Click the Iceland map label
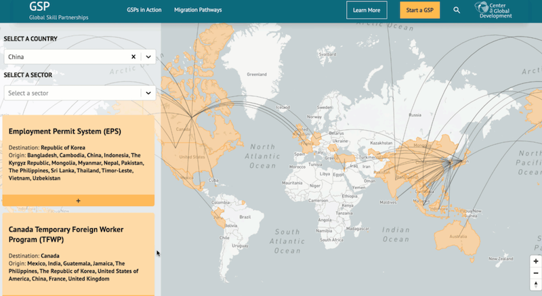Viewport: 542px width, 296px height. (283, 108)
